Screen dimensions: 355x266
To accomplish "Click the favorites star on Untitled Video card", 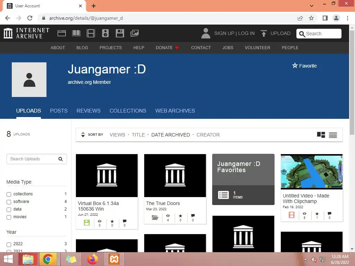I will click(317, 214).
